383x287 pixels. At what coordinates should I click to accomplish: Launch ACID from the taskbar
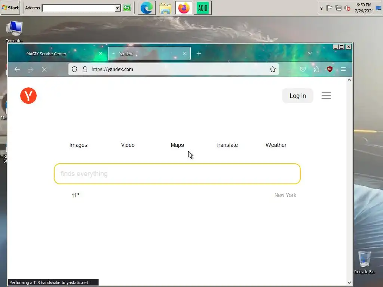click(x=203, y=8)
